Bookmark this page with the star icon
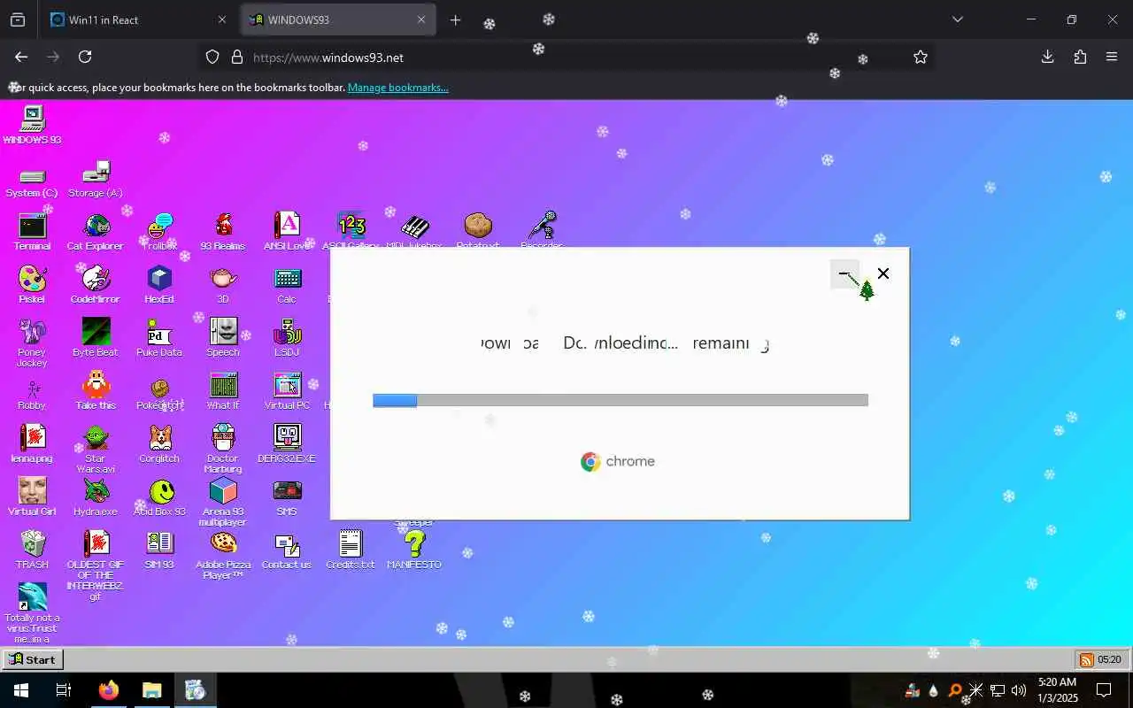Image resolution: width=1133 pixels, height=708 pixels. point(921,57)
